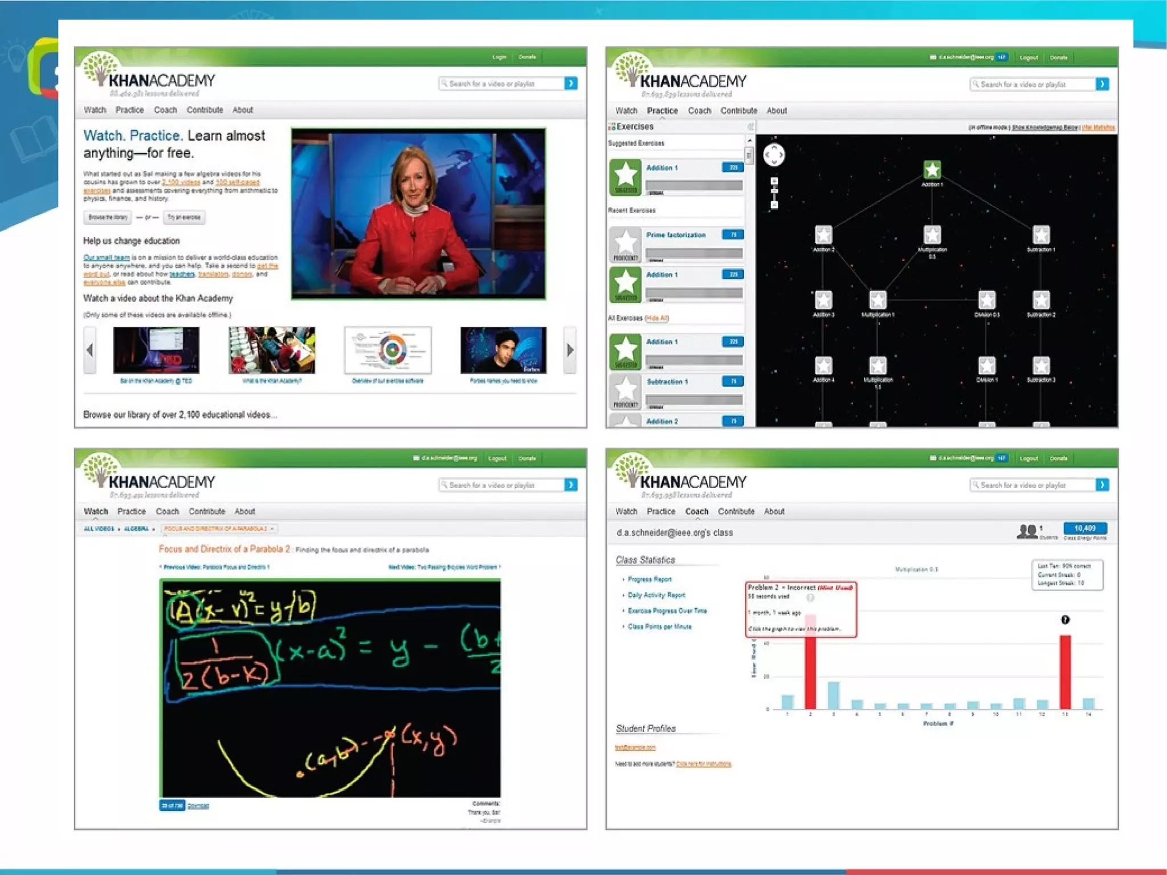Click the Division 0.5 star node on the map
The height and width of the screenshot is (875, 1167).
coord(986,300)
